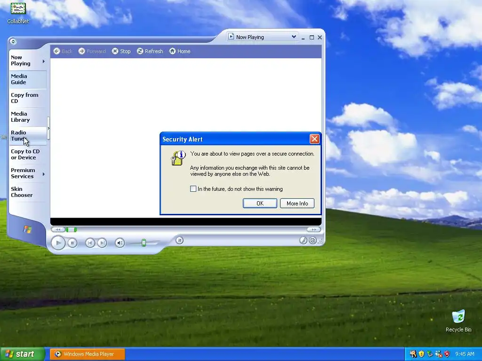Open equalizer settings toggle button
This screenshot has width=482, height=361.
pos(179,240)
